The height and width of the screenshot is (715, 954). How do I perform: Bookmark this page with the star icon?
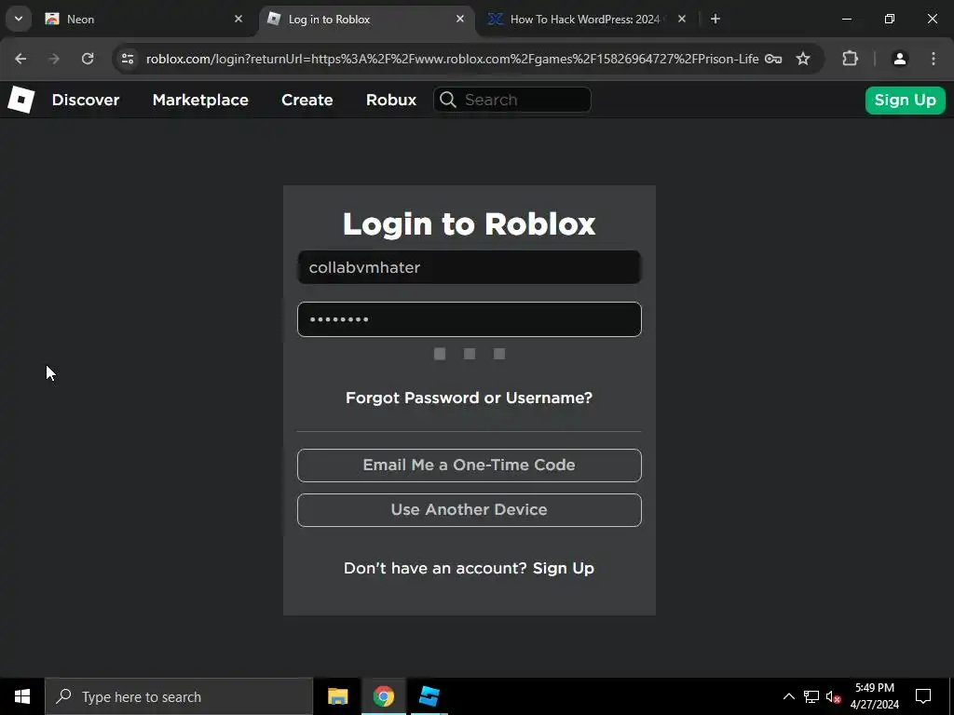[x=803, y=59]
